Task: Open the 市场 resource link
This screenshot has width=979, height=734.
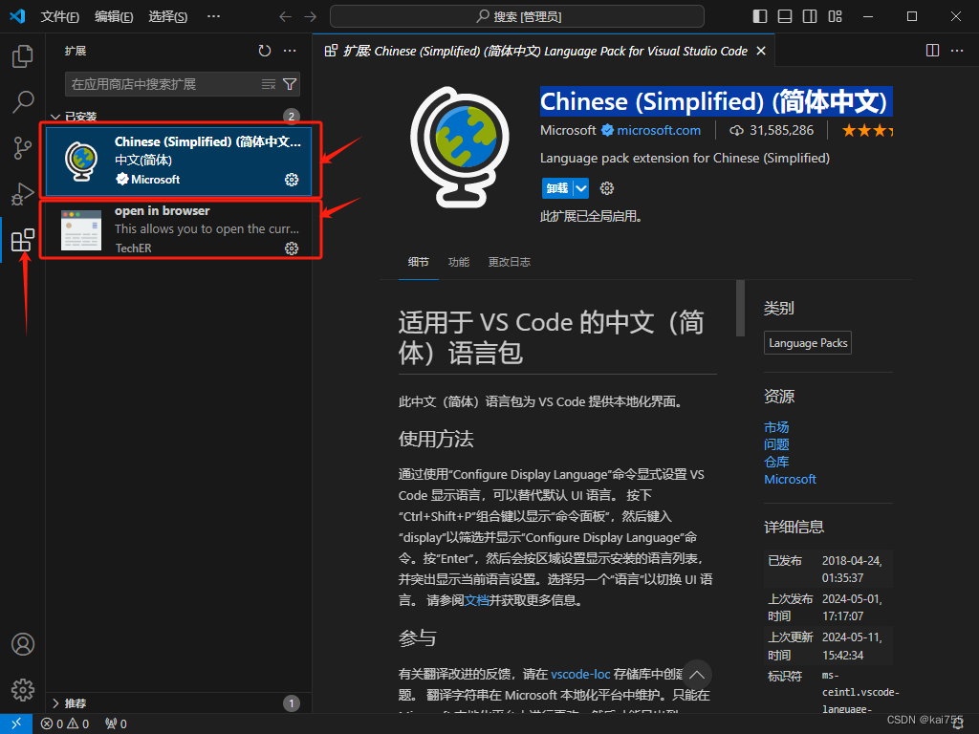Action: [776, 427]
